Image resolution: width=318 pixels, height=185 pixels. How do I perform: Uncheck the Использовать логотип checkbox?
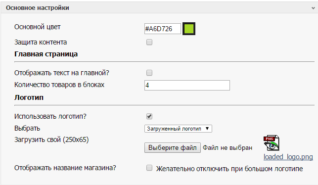pos(149,116)
